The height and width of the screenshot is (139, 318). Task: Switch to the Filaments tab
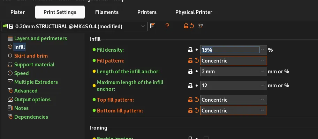pos(107,12)
